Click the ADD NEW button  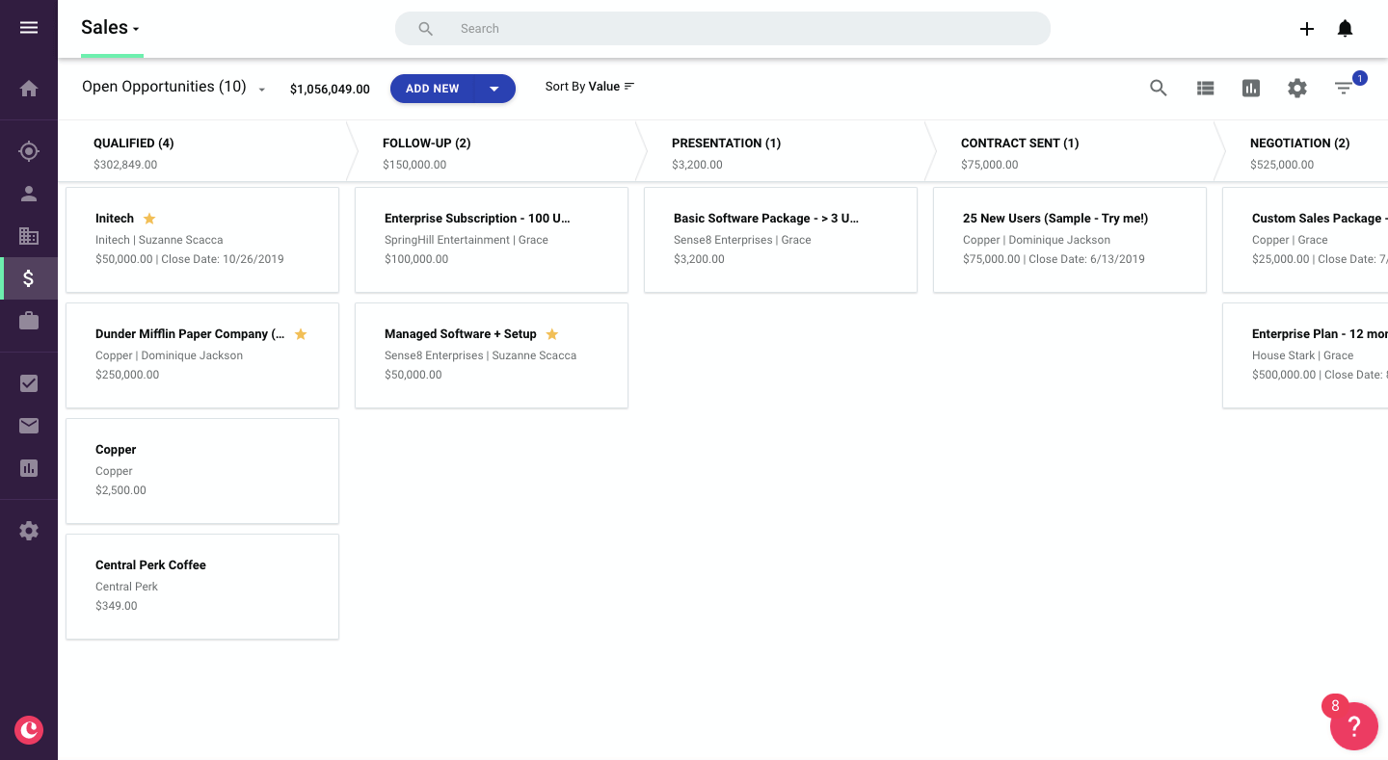[x=433, y=89]
